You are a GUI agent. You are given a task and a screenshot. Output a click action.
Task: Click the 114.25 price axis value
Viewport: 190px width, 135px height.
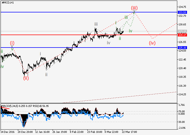(182, 94)
